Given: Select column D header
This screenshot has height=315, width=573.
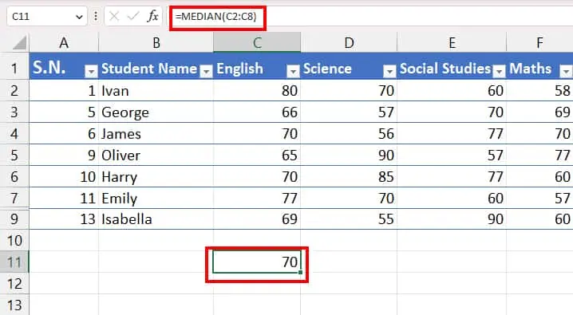Looking at the screenshot, I should tap(349, 43).
